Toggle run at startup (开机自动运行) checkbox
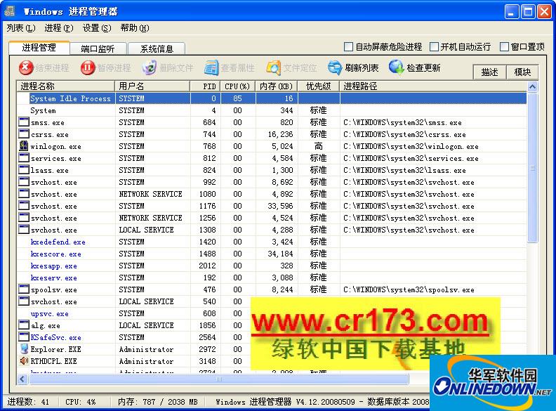556x411 pixels. [434, 46]
